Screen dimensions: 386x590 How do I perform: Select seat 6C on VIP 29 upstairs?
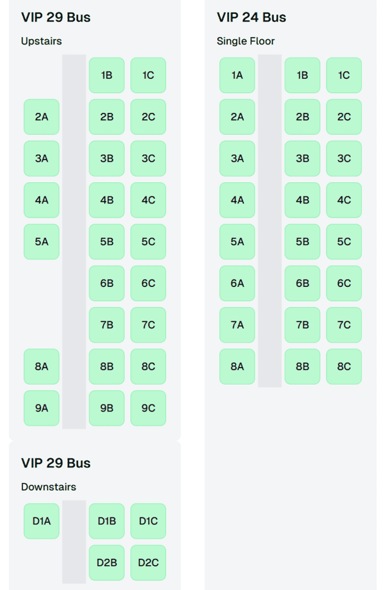point(148,283)
